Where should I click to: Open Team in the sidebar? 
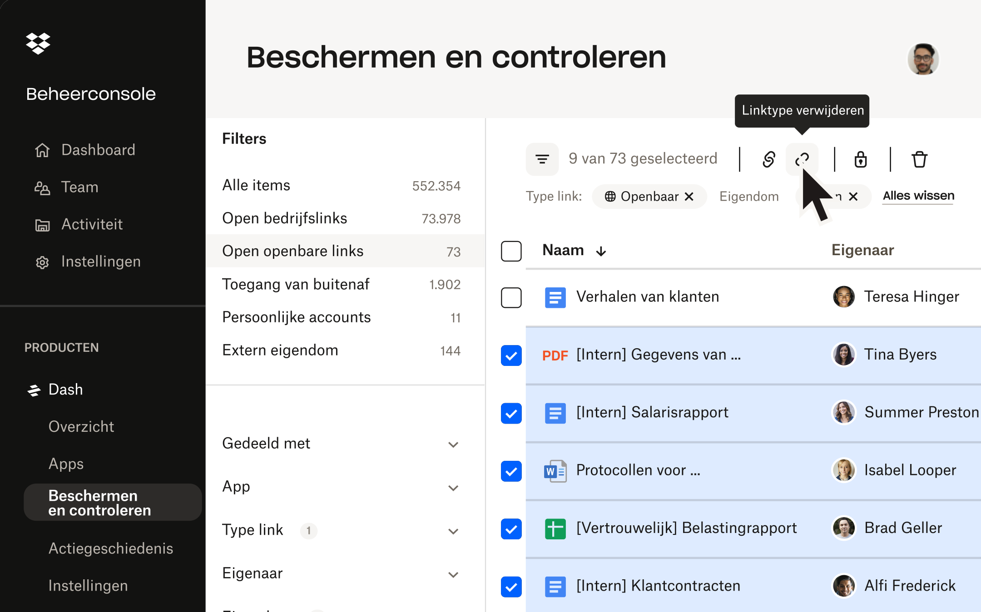80,187
